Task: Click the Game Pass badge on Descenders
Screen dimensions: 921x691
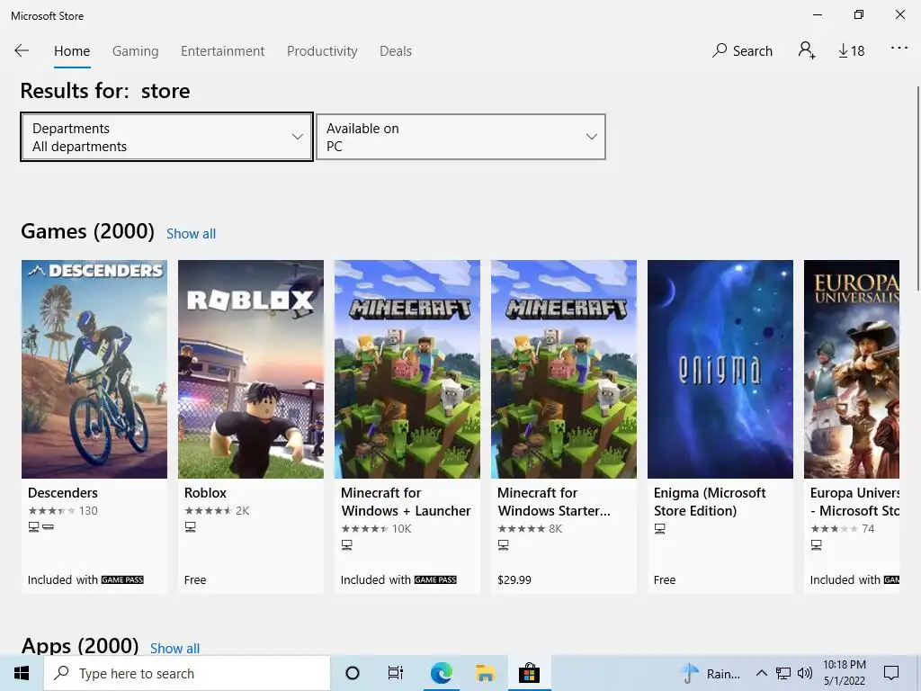Action: click(122, 580)
